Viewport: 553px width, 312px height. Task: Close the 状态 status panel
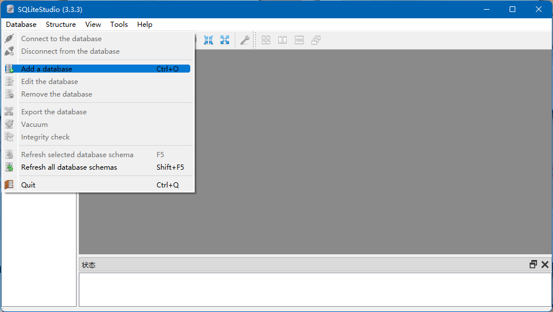545,265
